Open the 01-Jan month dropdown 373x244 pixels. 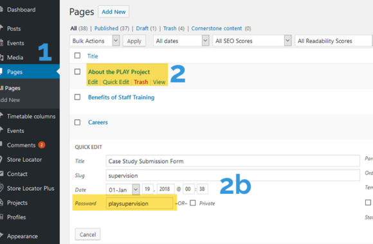[122, 189]
